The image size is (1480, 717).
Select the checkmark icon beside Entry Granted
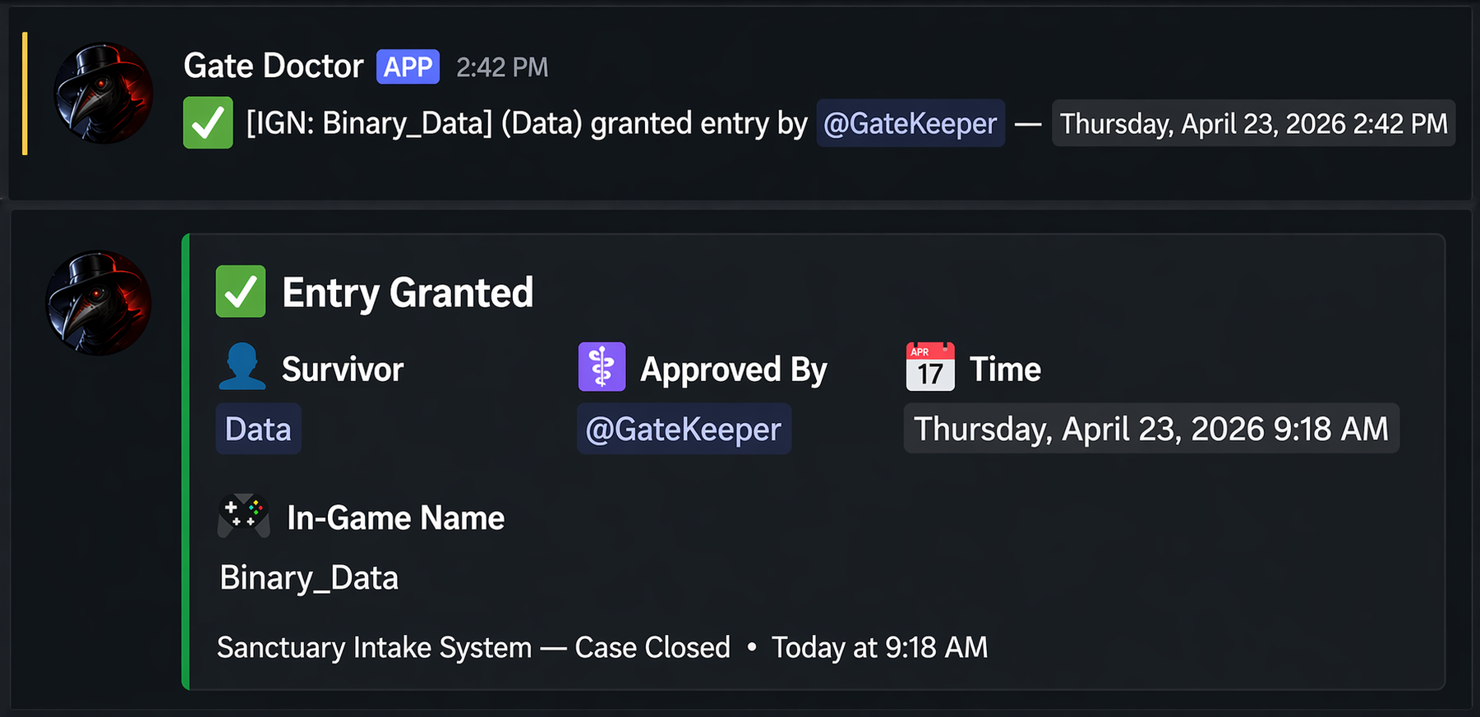tap(241, 291)
